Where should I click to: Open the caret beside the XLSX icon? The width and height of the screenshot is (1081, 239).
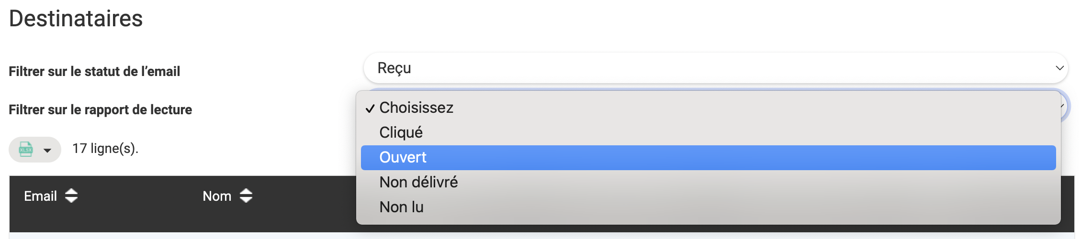(x=47, y=151)
